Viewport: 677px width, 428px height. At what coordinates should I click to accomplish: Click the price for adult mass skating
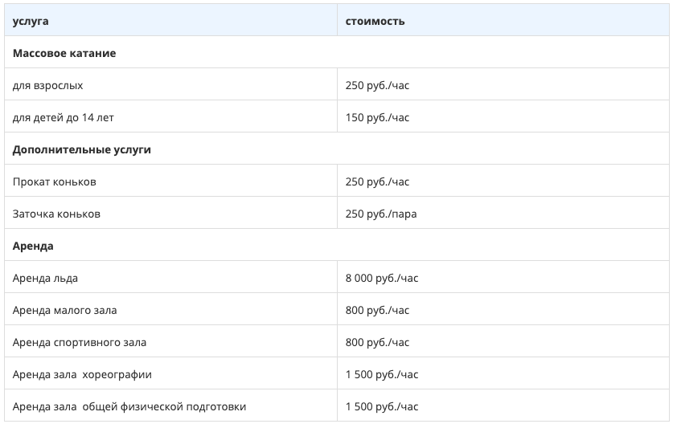377,85
